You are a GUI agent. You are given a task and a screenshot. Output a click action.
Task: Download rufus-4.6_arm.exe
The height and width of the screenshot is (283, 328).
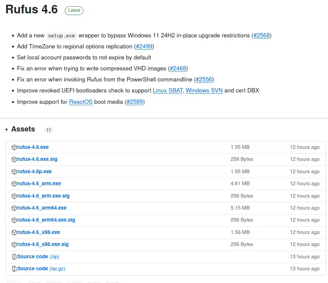point(39,184)
